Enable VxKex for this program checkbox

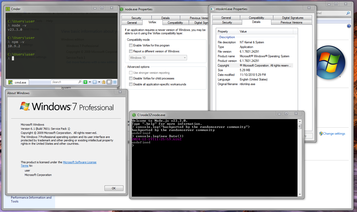coord(131,45)
